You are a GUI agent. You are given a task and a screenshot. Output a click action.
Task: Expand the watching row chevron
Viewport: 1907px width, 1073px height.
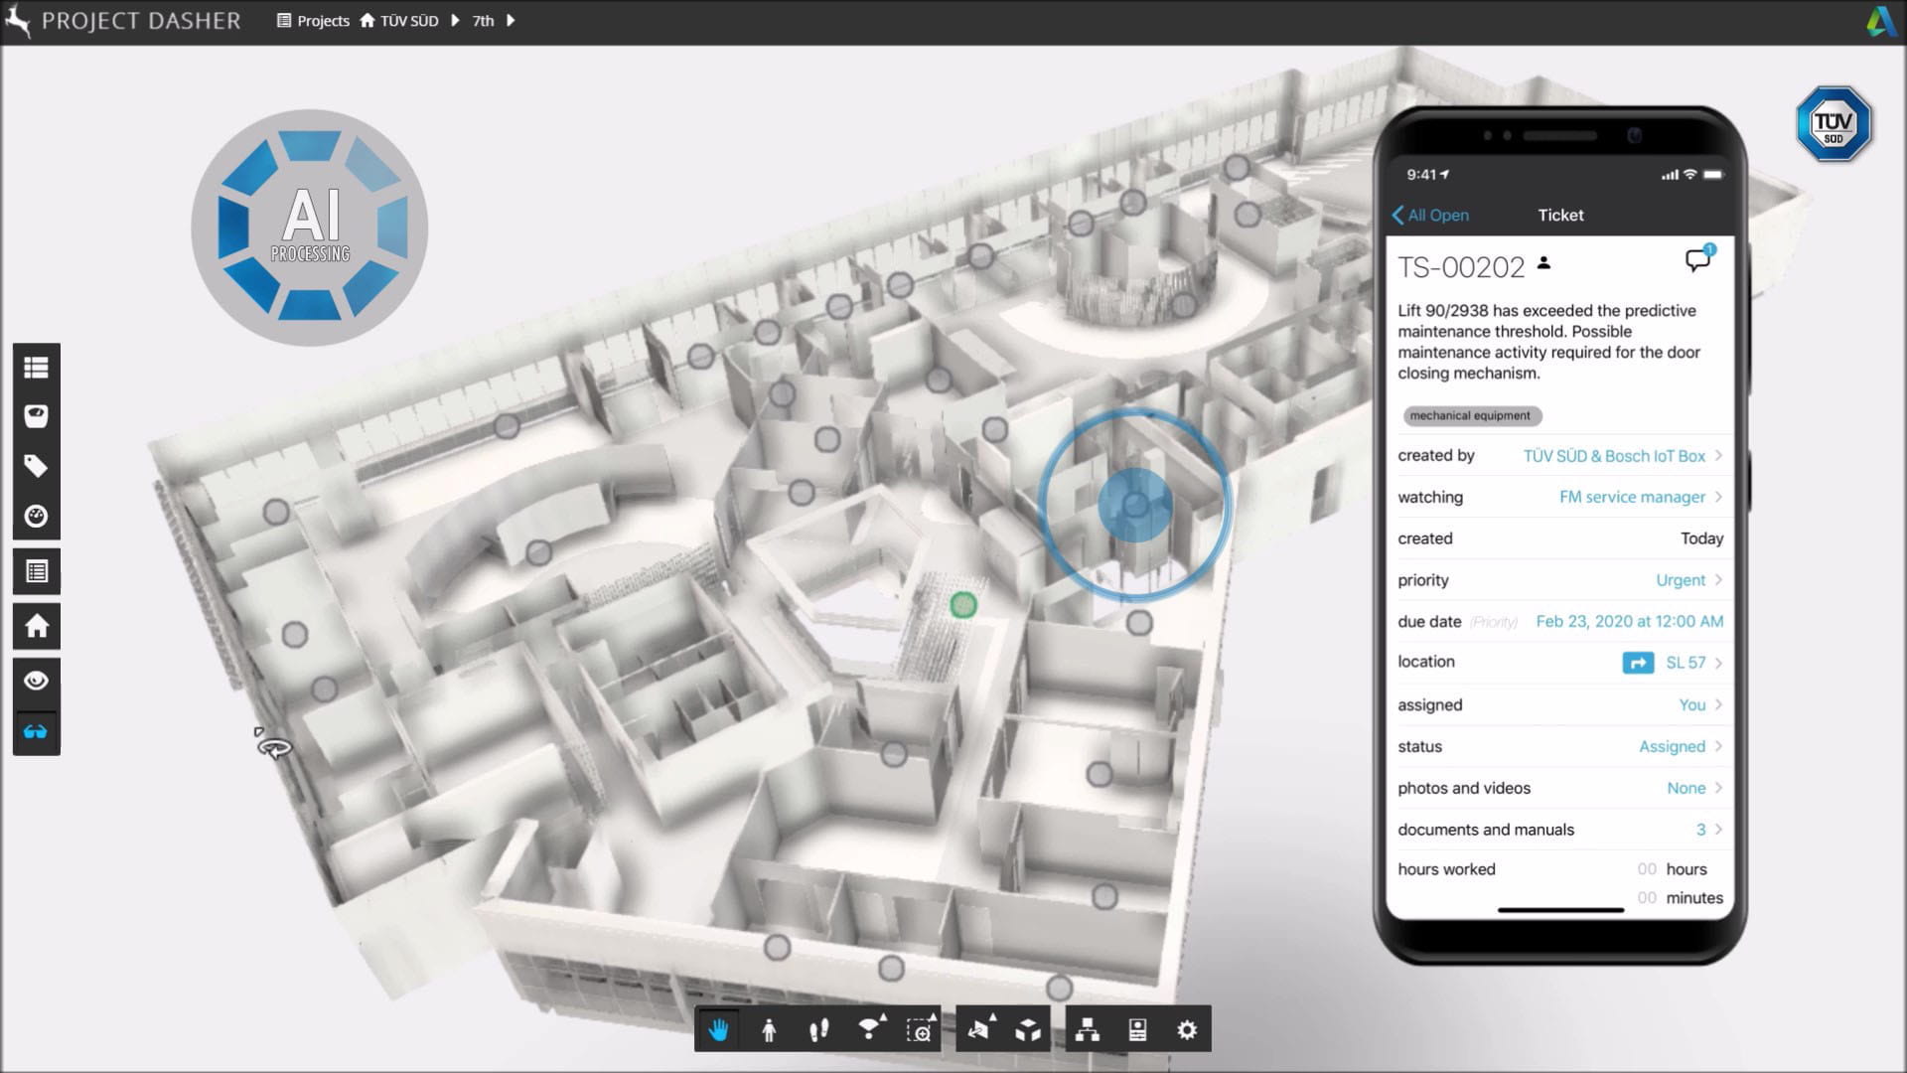point(1718,497)
